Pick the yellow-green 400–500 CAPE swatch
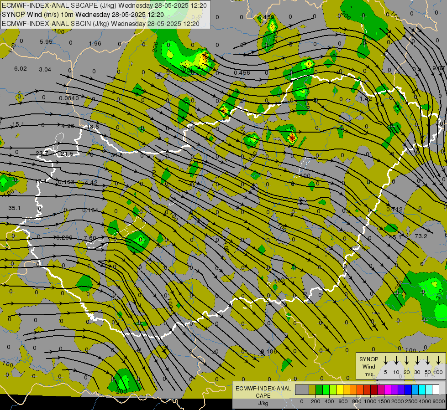This screenshot has height=410, width=447. tap(333, 389)
